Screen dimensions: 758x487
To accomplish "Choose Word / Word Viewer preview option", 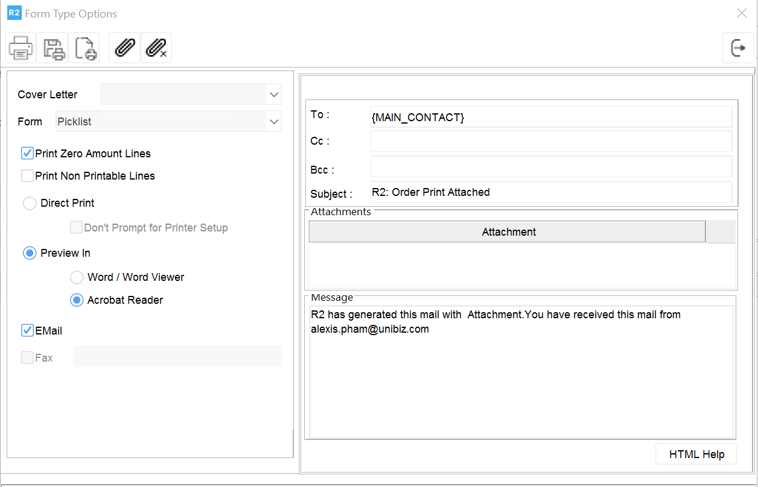I will tap(77, 277).
